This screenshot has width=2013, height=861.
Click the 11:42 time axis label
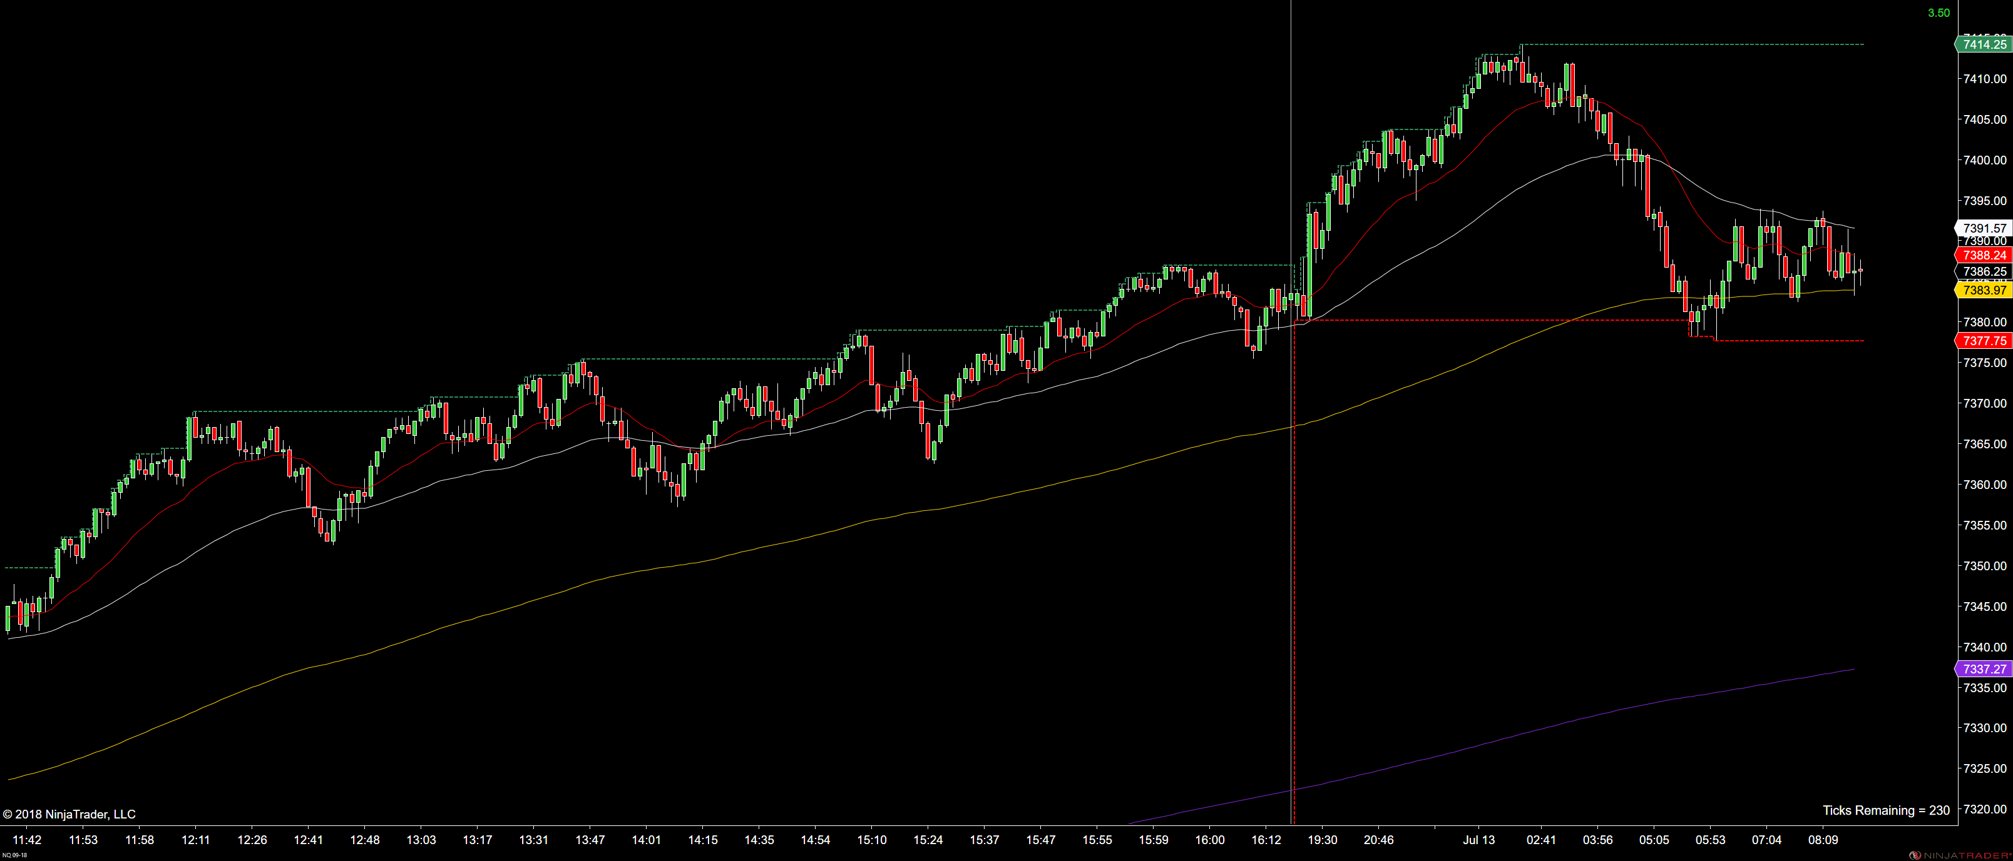pyautogui.click(x=28, y=840)
